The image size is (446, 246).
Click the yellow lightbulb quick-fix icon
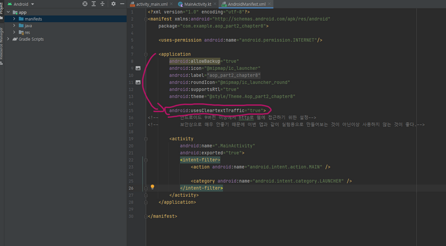[153, 187]
